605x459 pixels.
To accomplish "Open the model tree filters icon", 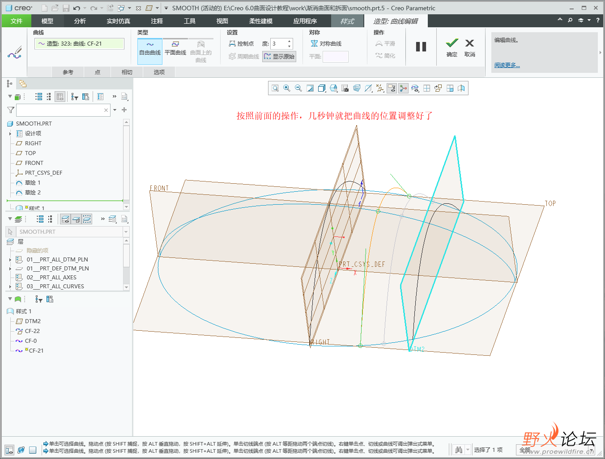I will 75,97.
